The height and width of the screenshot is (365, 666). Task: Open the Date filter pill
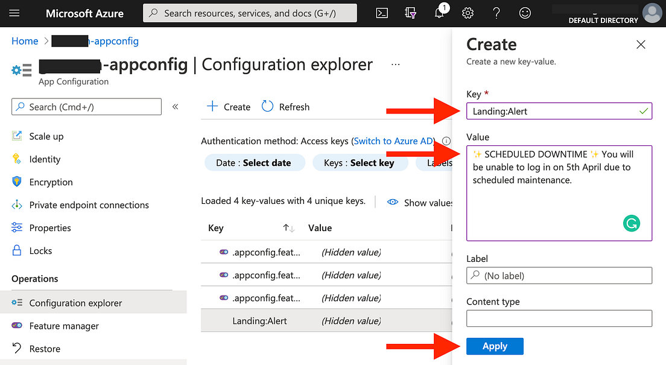[254, 163]
